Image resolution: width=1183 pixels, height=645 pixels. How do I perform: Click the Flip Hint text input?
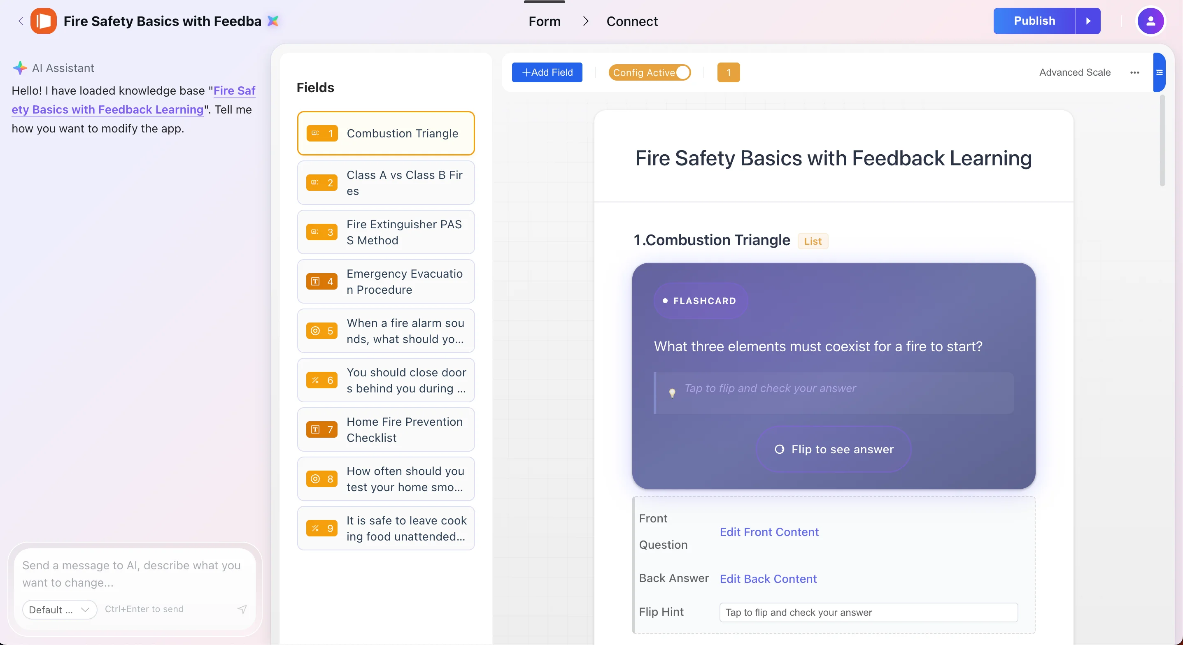[869, 613]
